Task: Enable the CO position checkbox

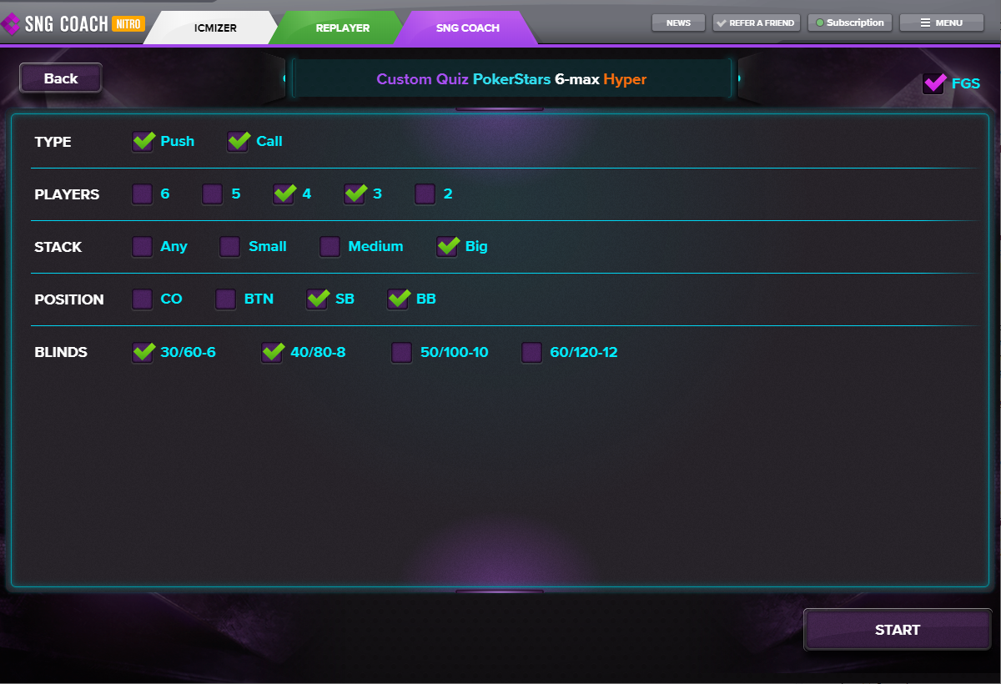Action: pos(143,299)
